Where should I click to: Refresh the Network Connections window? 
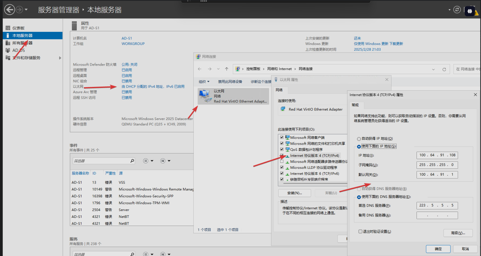pyautogui.click(x=444, y=69)
